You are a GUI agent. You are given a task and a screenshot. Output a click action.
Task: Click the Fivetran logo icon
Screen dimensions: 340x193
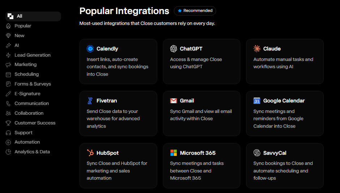[90, 101]
